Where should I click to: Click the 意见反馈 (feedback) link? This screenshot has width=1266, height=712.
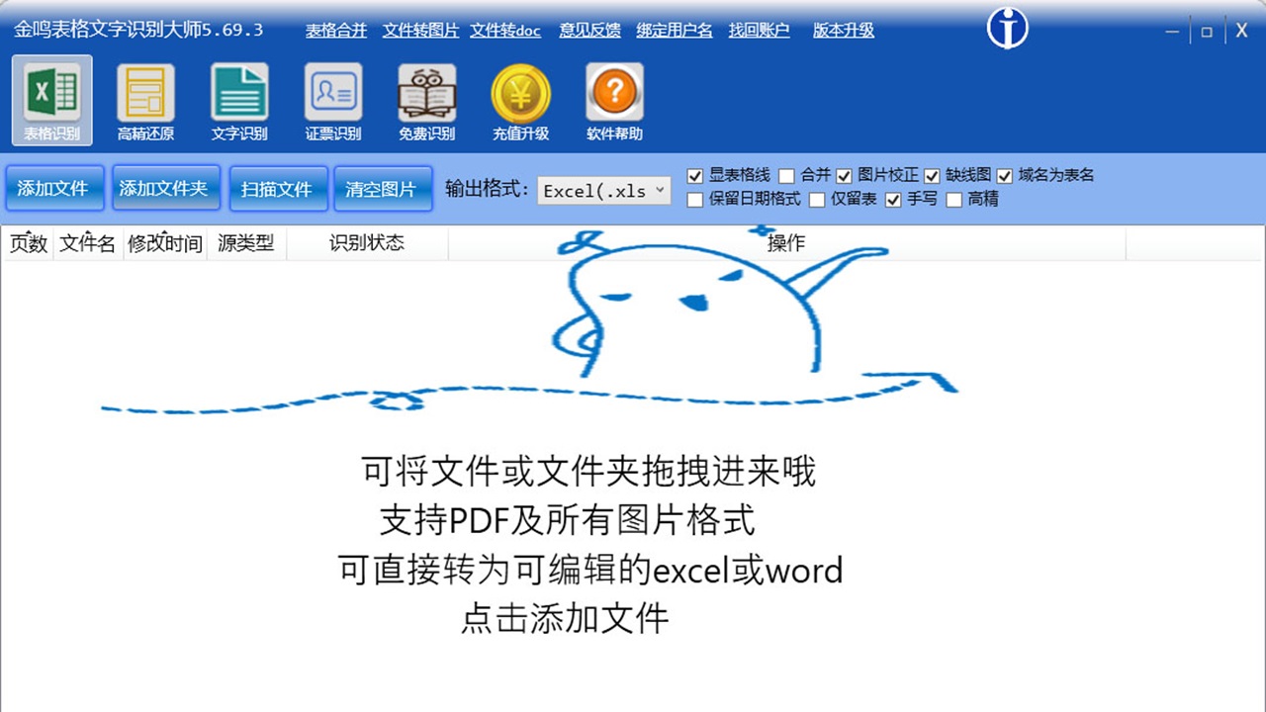pos(589,31)
